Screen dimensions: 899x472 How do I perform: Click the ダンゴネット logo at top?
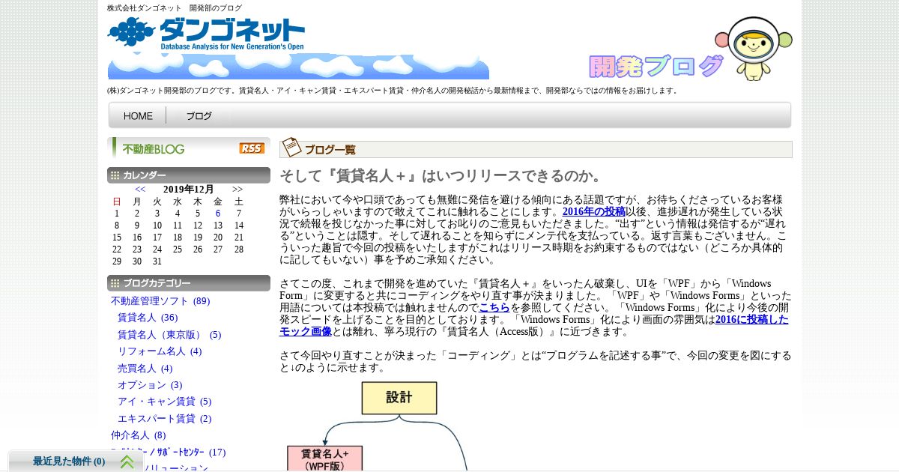207,34
